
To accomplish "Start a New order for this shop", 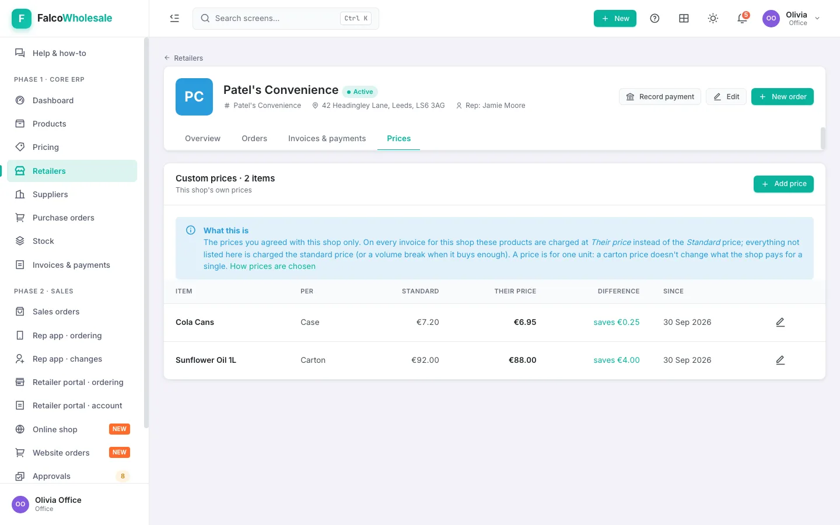I will point(782,97).
